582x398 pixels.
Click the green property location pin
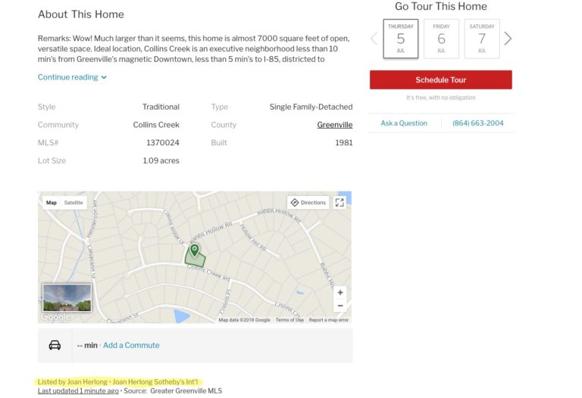(195, 250)
